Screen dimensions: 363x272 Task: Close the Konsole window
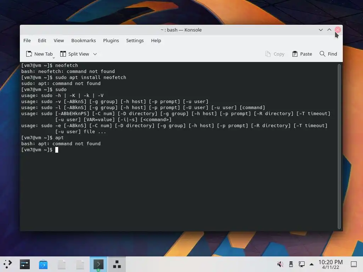338,30
